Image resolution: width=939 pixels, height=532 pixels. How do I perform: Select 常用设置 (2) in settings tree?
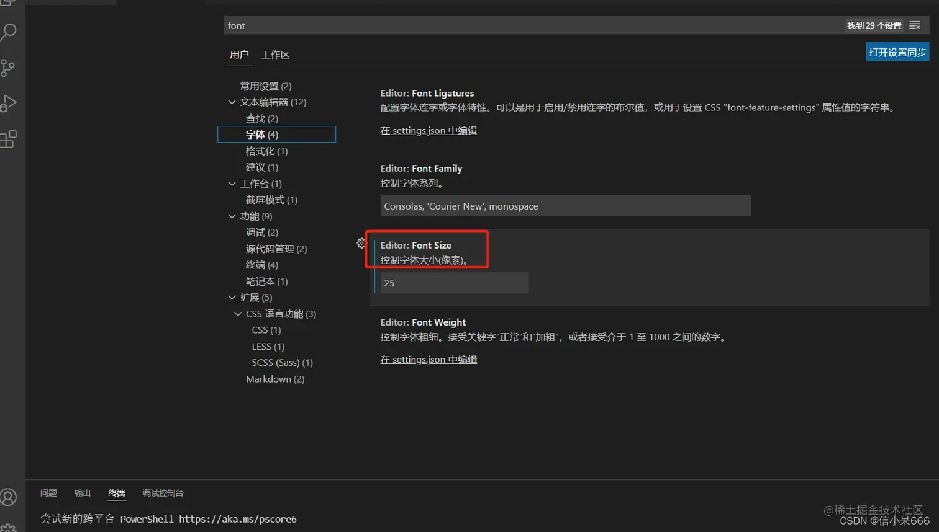click(266, 86)
